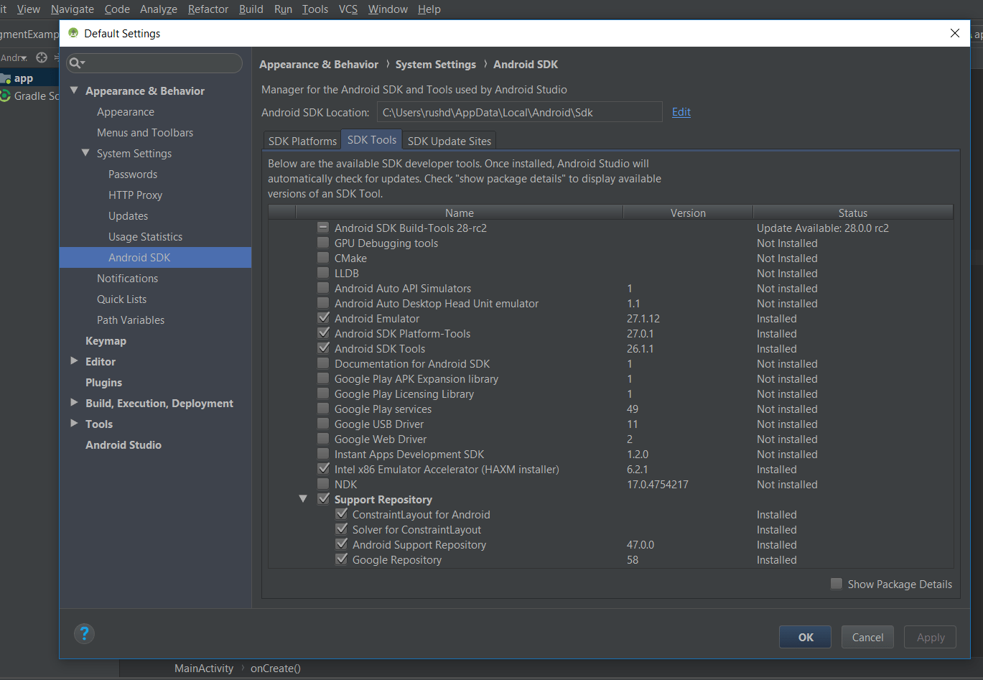Switch to the SDK Platforms tab
Viewport: 983px width, 680px height.
302,140
